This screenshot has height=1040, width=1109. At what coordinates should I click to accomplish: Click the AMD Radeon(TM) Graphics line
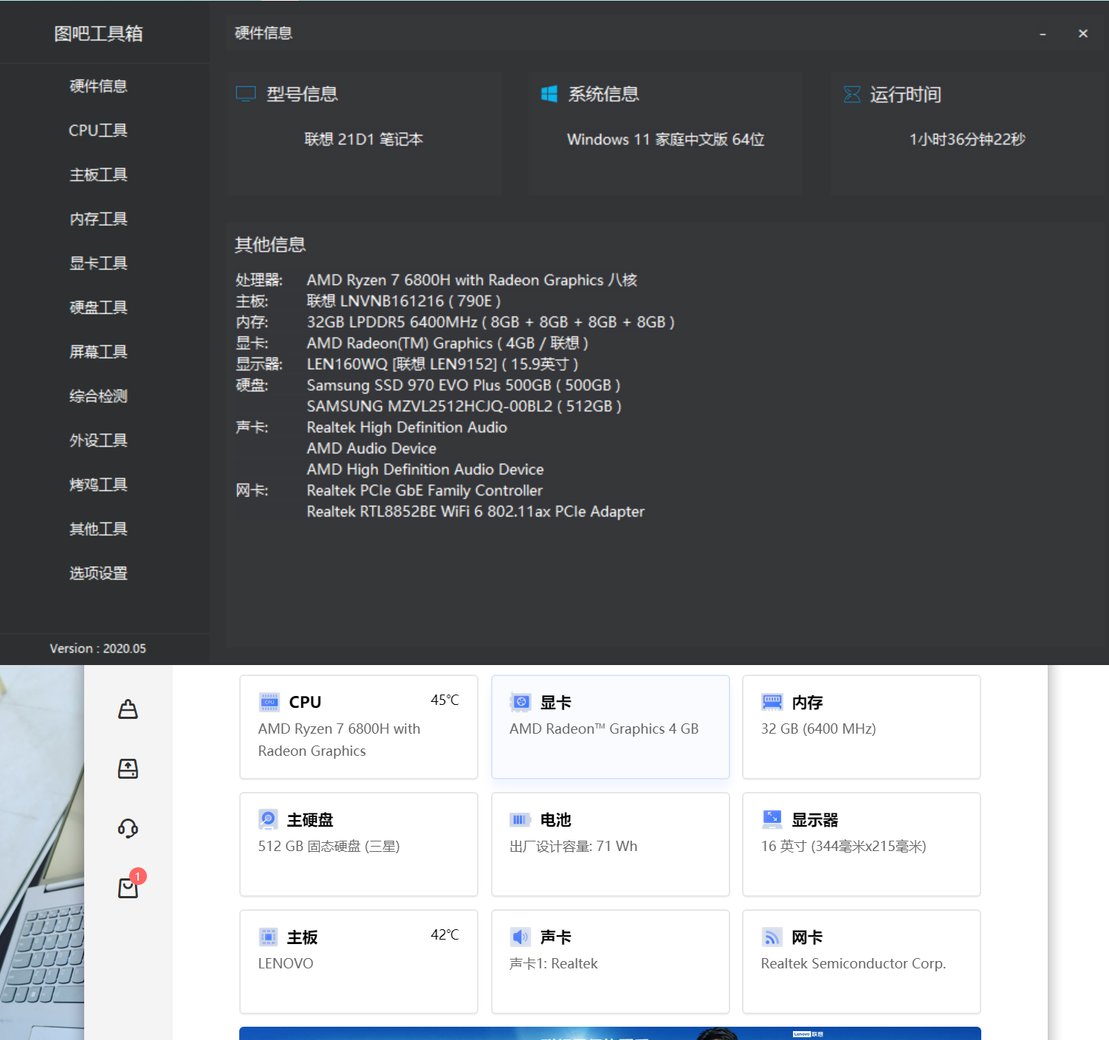(447, 343)
